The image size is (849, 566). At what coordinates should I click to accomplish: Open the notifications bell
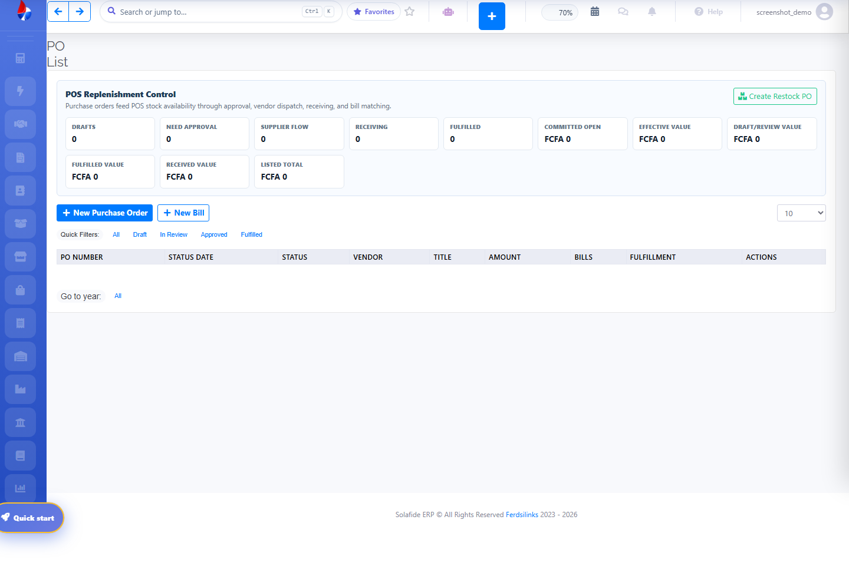(x=652, y=12)
